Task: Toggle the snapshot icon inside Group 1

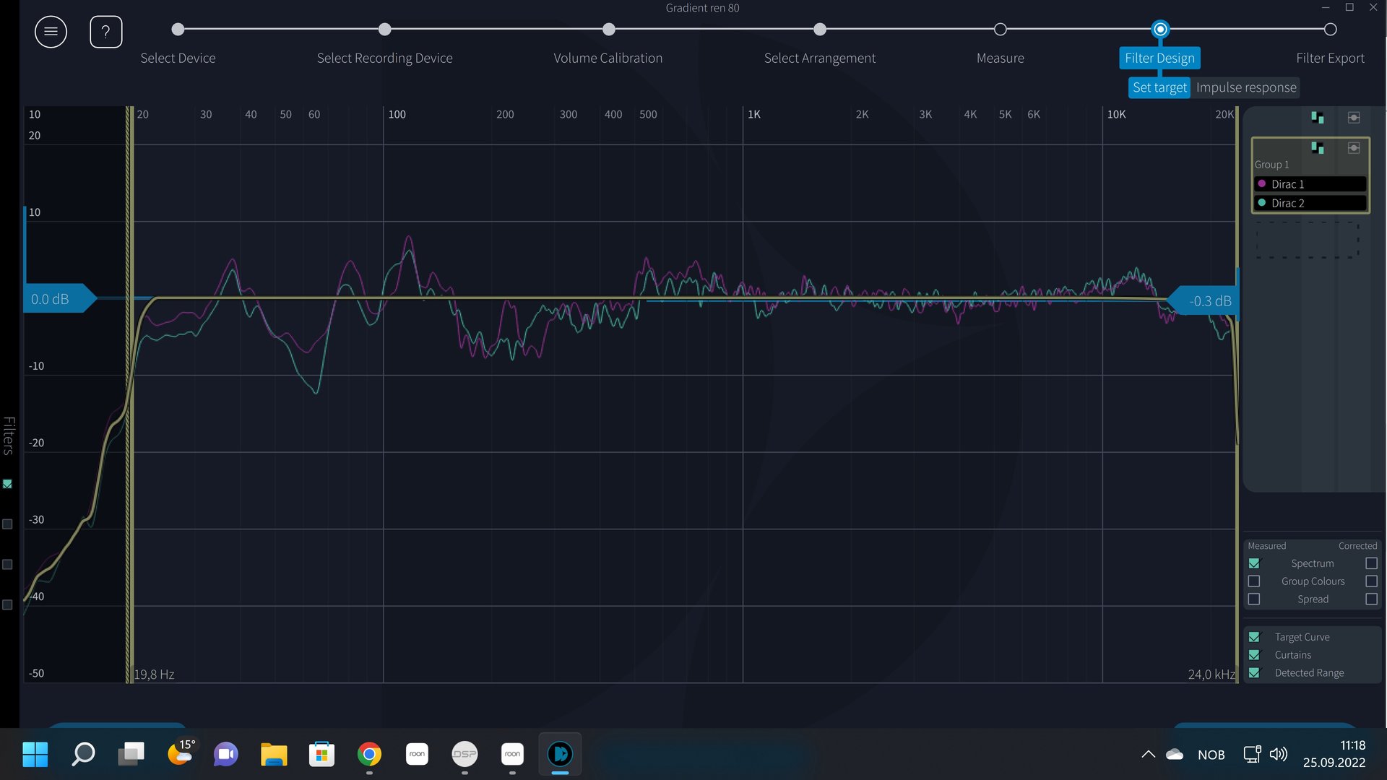Action: pos(1354,147)
